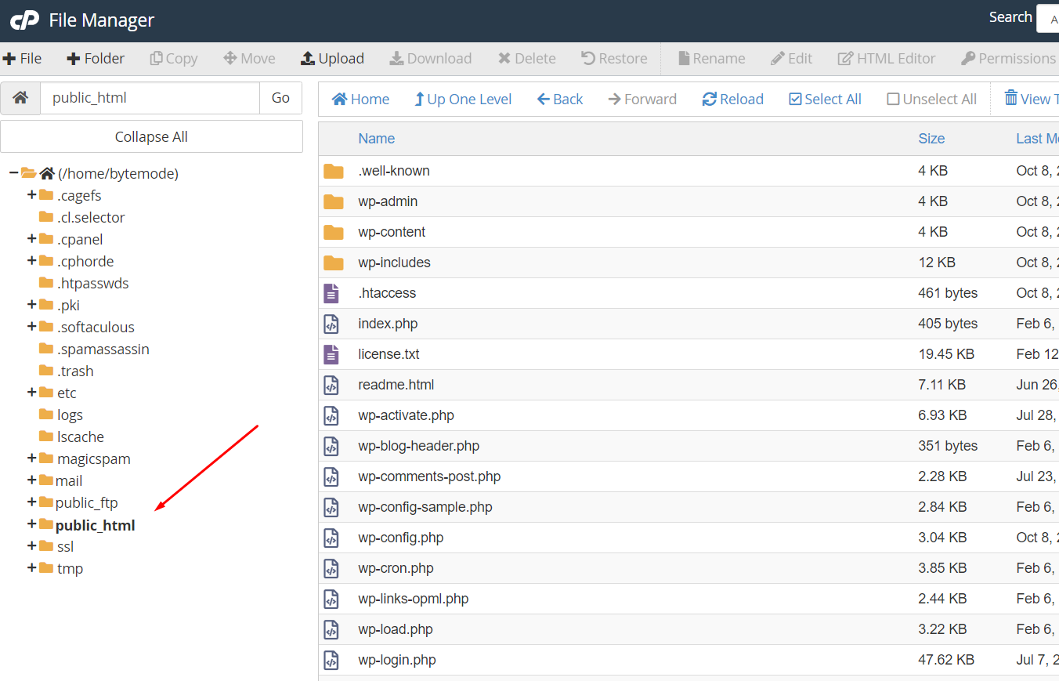
Task: Click the home icon beside path field
Action: coord(20,98)
